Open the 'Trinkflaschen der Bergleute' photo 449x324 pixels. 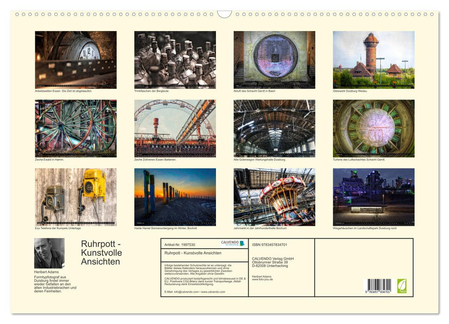tap(174, 58)
